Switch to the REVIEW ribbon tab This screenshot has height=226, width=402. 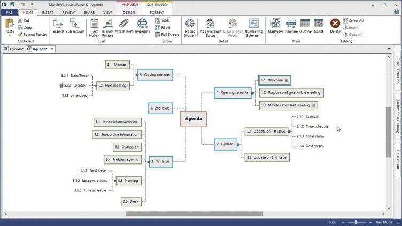tap(68, 12)
